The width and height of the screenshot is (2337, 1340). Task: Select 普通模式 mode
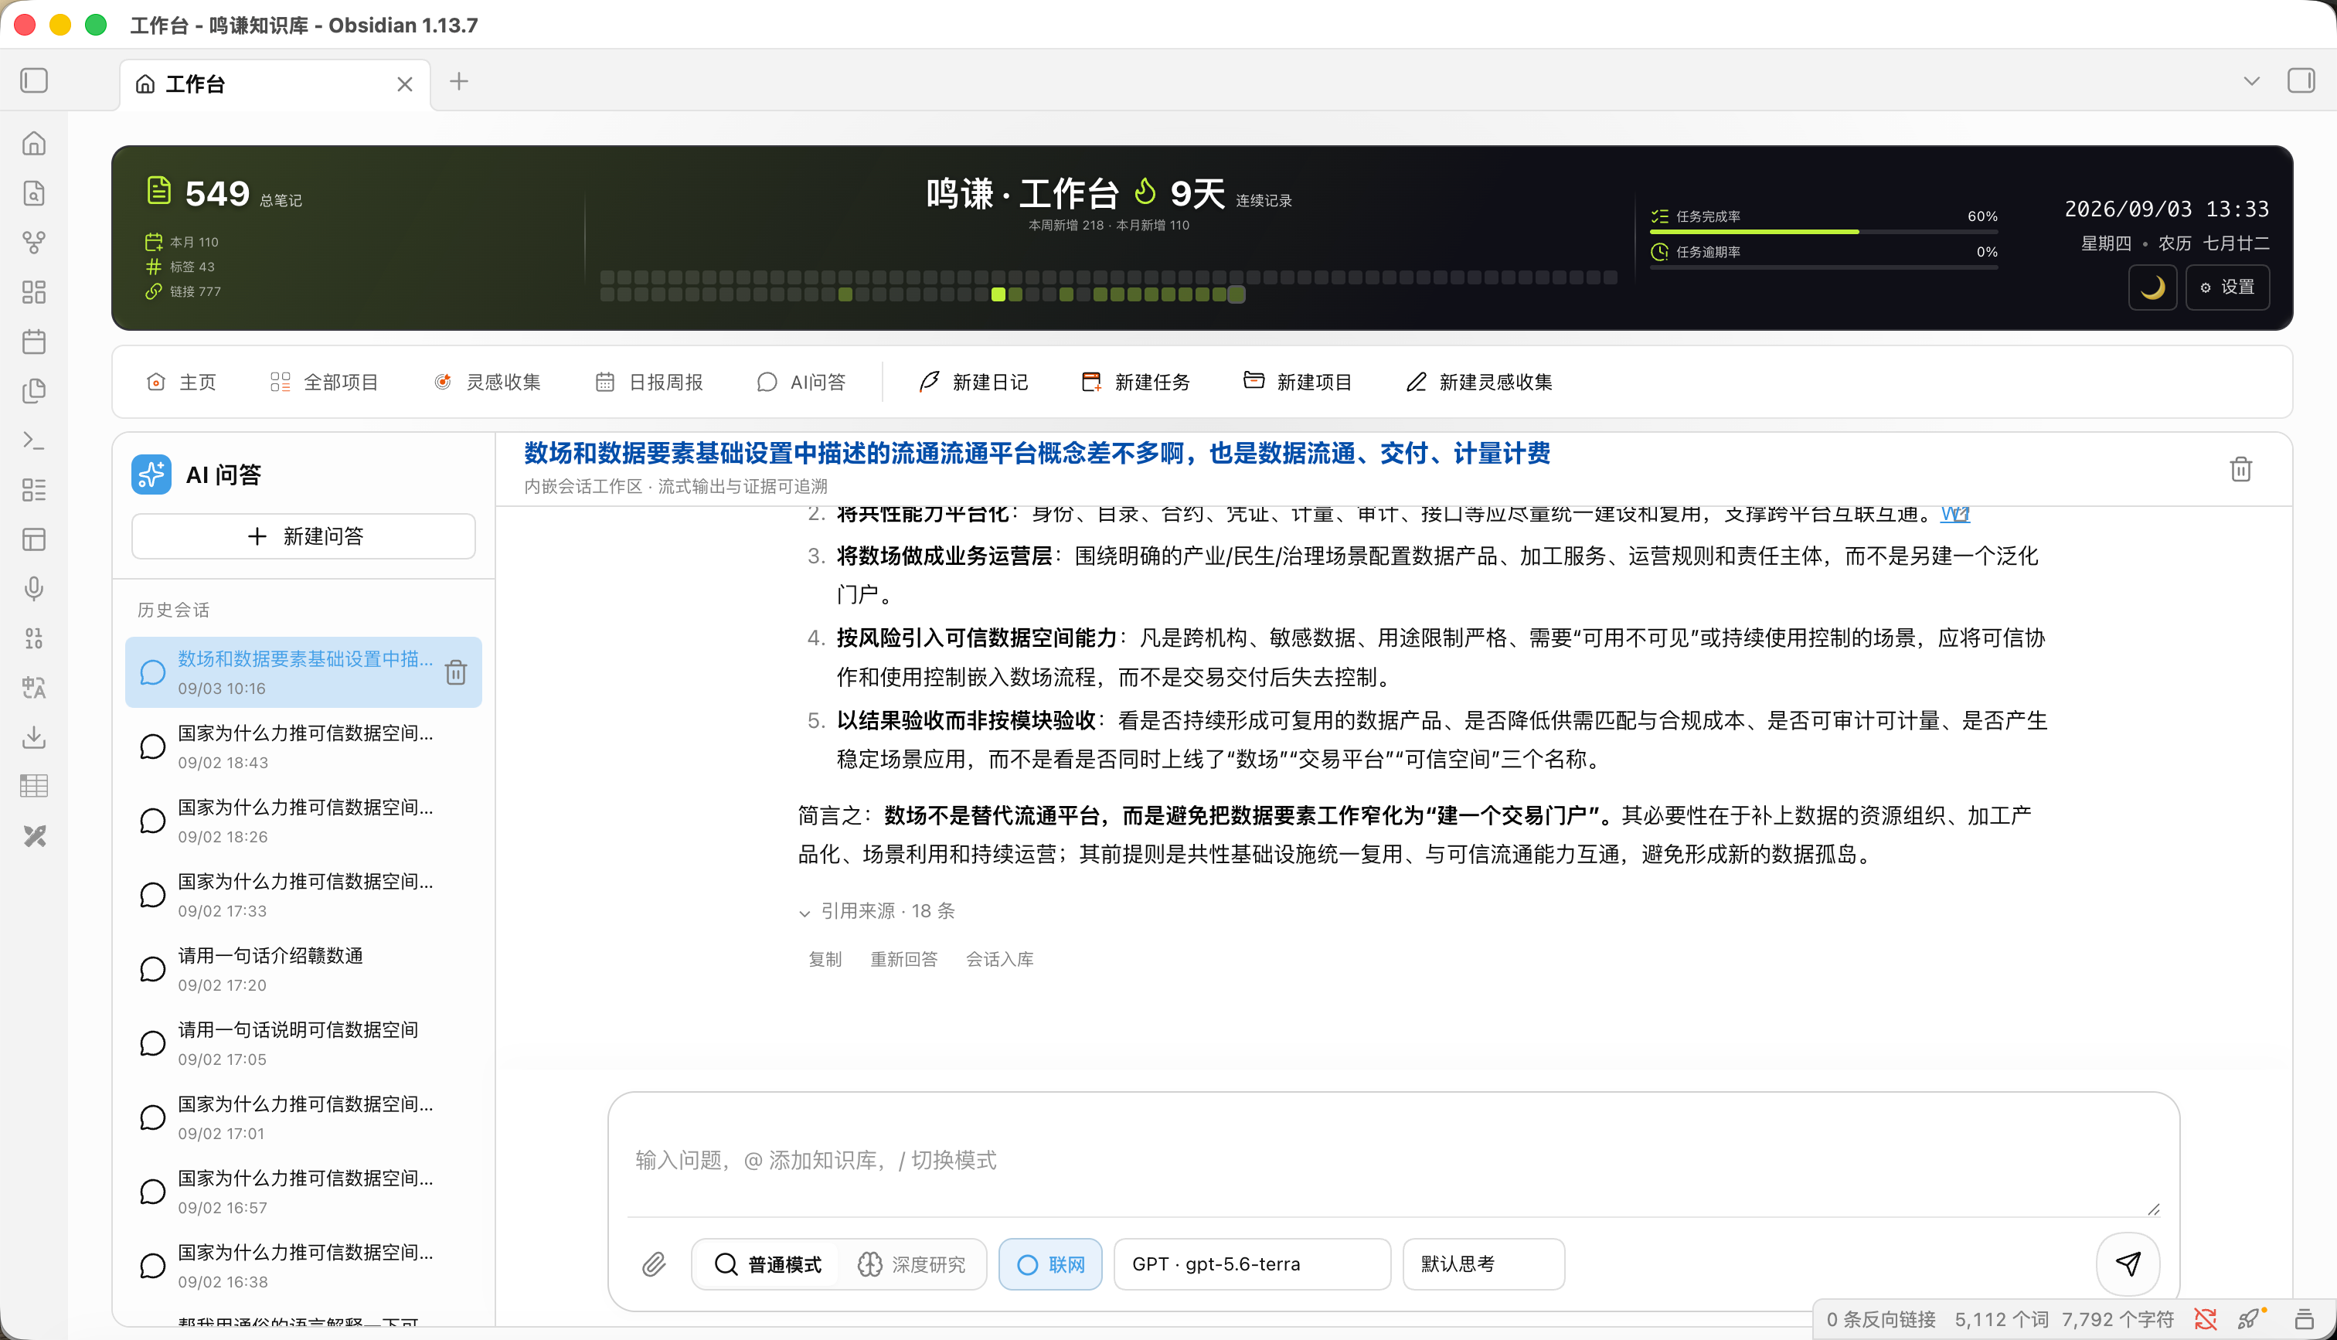pos(767,1264)
